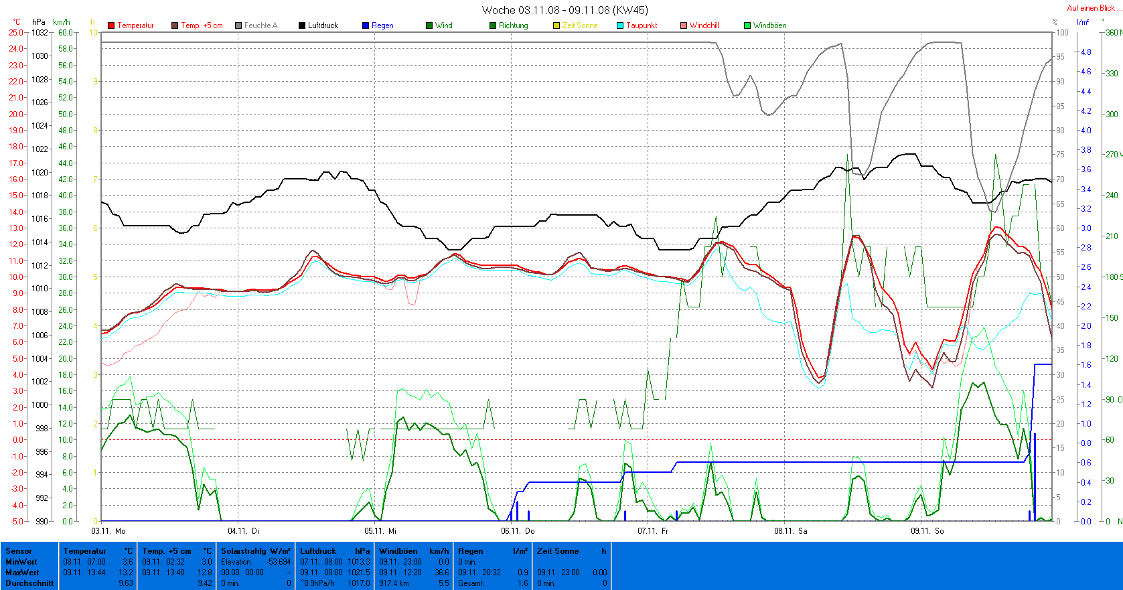Click the brown Temp. +5 cm legend square
Image resolution: width=1123 pixels, height=590 pixels.
pos(175,25)
